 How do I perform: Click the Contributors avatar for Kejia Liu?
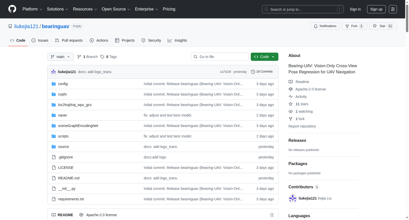coord(292,198)
